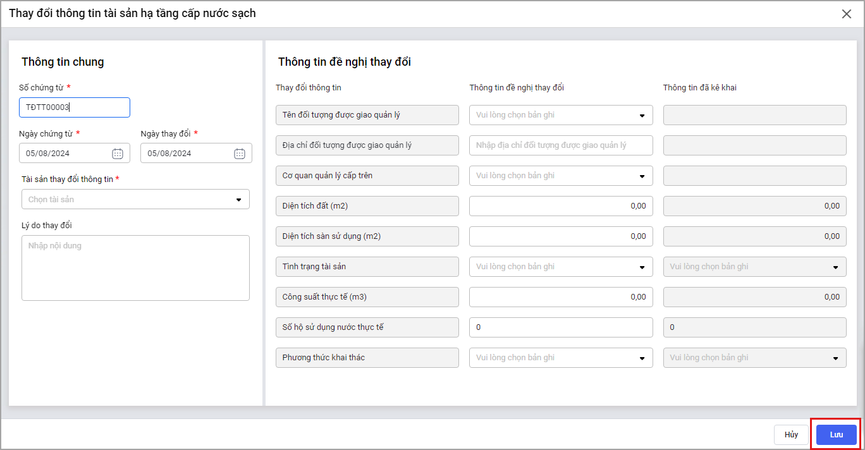Open declared Tình trạng tài sản dropdown arrow
This screenshot has width=865, height=450.
[836, 267]
